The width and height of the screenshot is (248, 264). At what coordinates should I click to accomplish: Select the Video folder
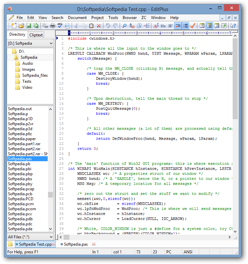(x=27, y=87)
